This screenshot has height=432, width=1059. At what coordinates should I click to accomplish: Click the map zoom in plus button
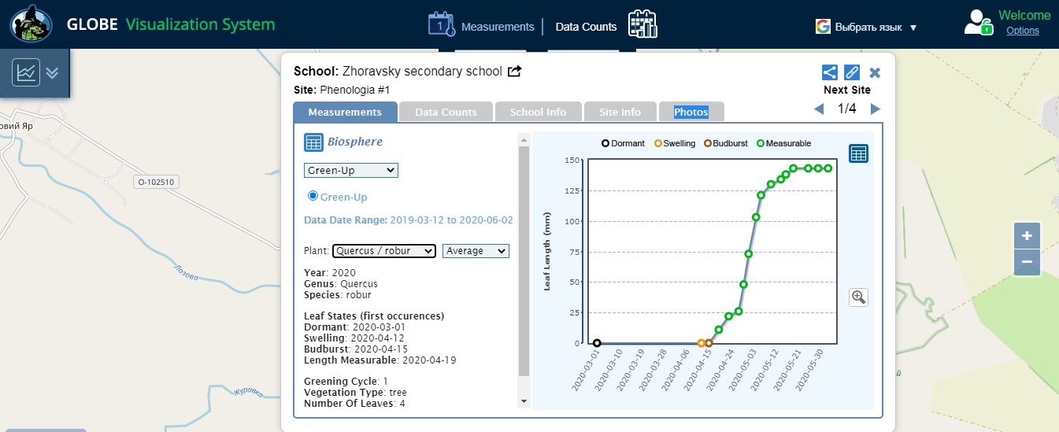pos(1027,235)
